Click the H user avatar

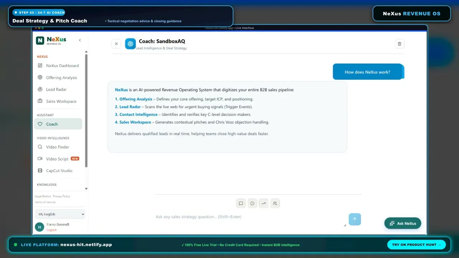coord(39,227)
